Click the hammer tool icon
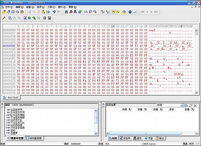Viewport: 201px width, 146px height. point(4,18)
